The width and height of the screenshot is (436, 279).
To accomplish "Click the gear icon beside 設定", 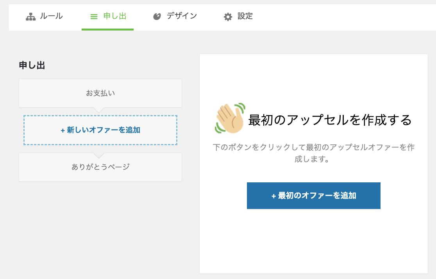I will click(228, 17).
